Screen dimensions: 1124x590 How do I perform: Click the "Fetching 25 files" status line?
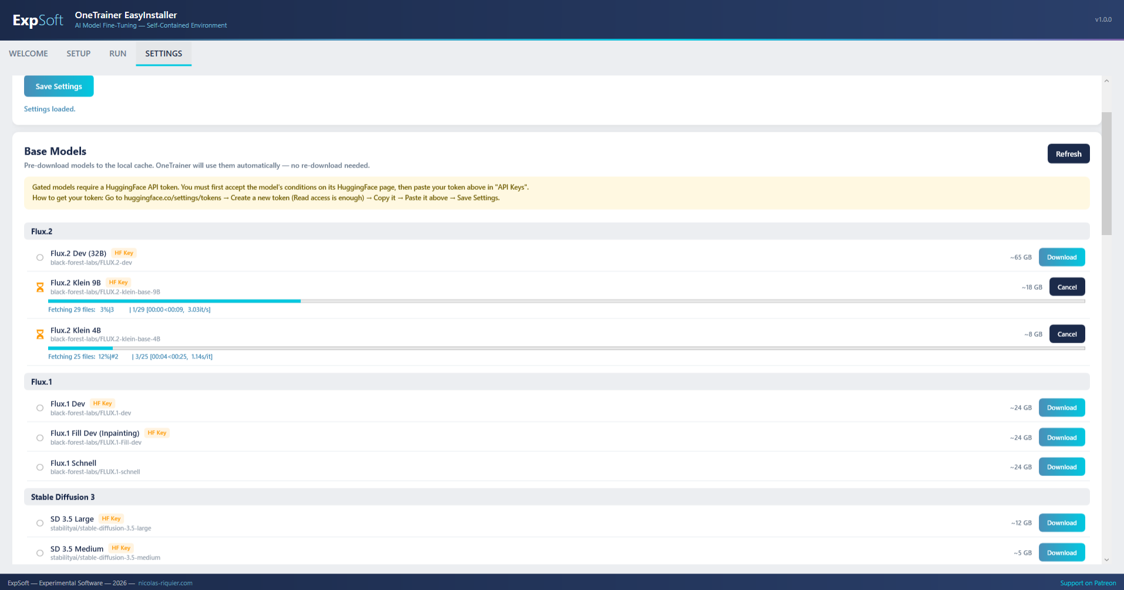click(130, 357)
